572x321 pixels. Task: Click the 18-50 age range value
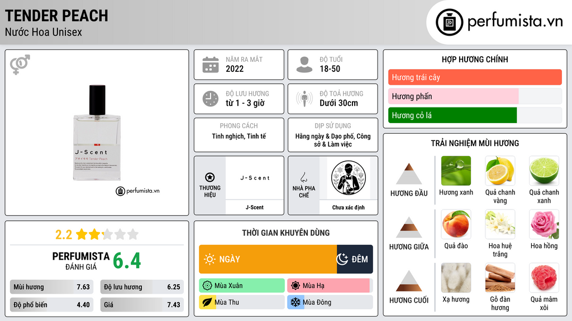330,69
